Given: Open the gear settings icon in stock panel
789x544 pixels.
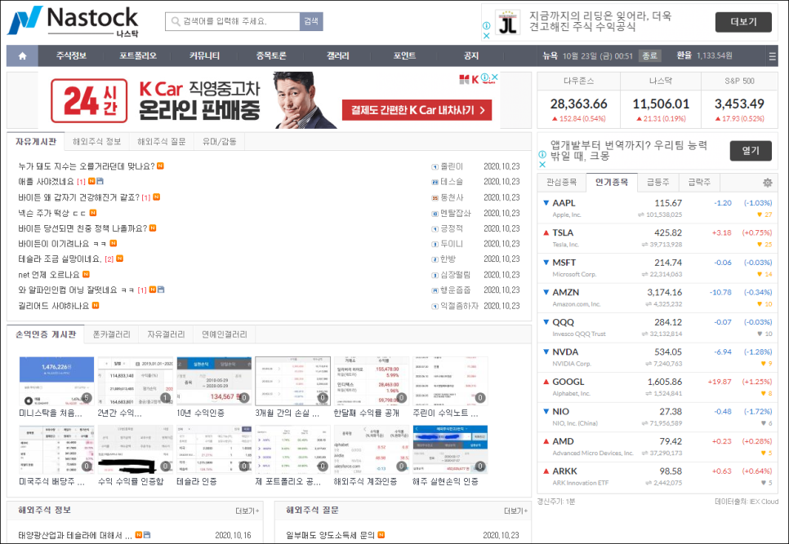Looking at the screenshot, I should [x=768, y=183].
